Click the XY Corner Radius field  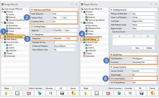(144, 79)
